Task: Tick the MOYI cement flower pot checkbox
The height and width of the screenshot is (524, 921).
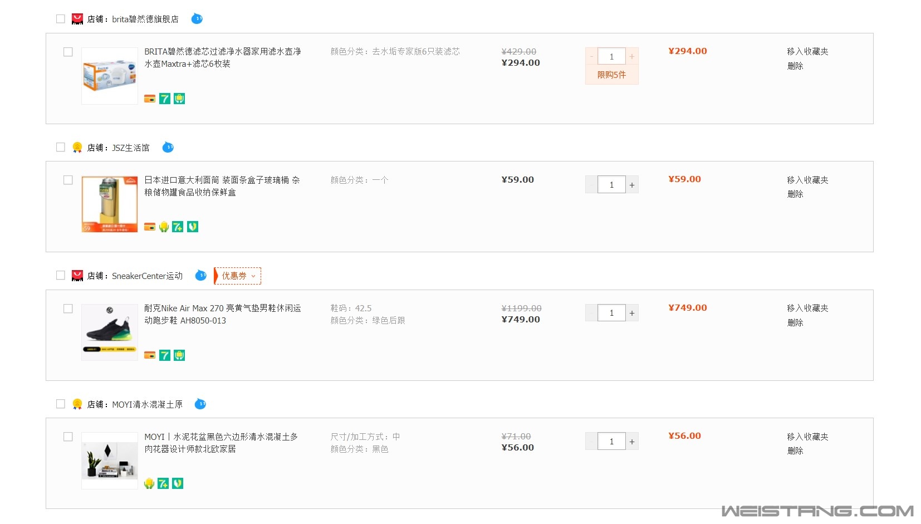Action: (x=68, y=437)
